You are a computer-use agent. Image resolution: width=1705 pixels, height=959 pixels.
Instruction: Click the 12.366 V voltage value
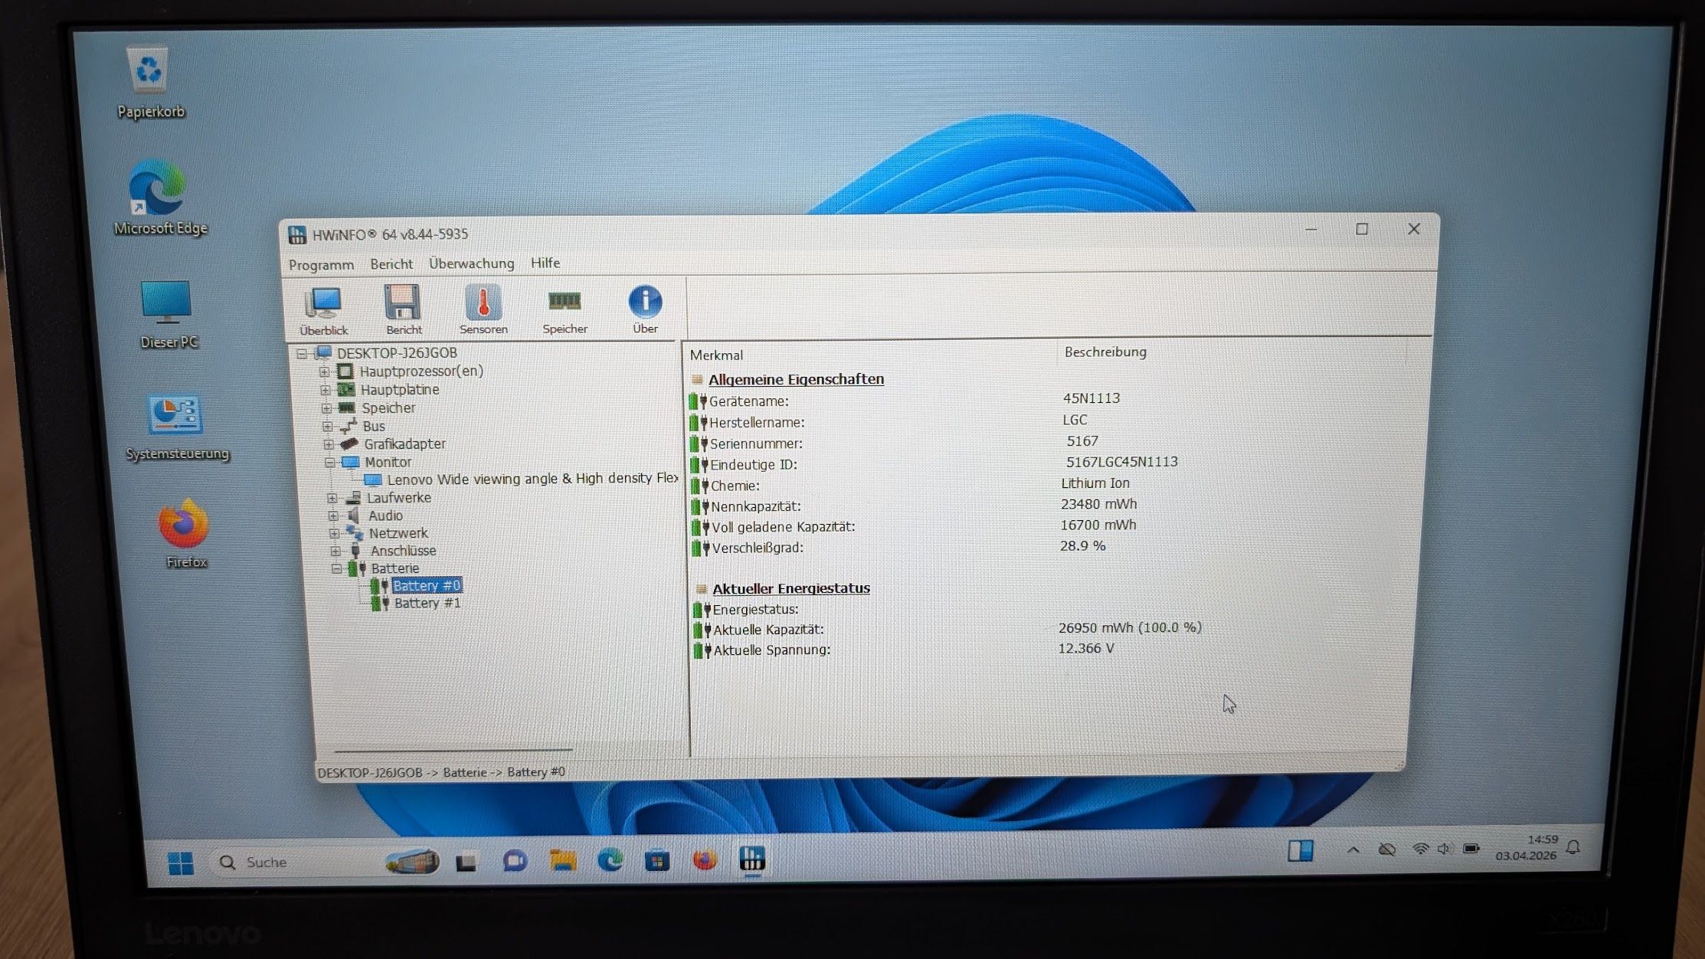coord(1086,649)
